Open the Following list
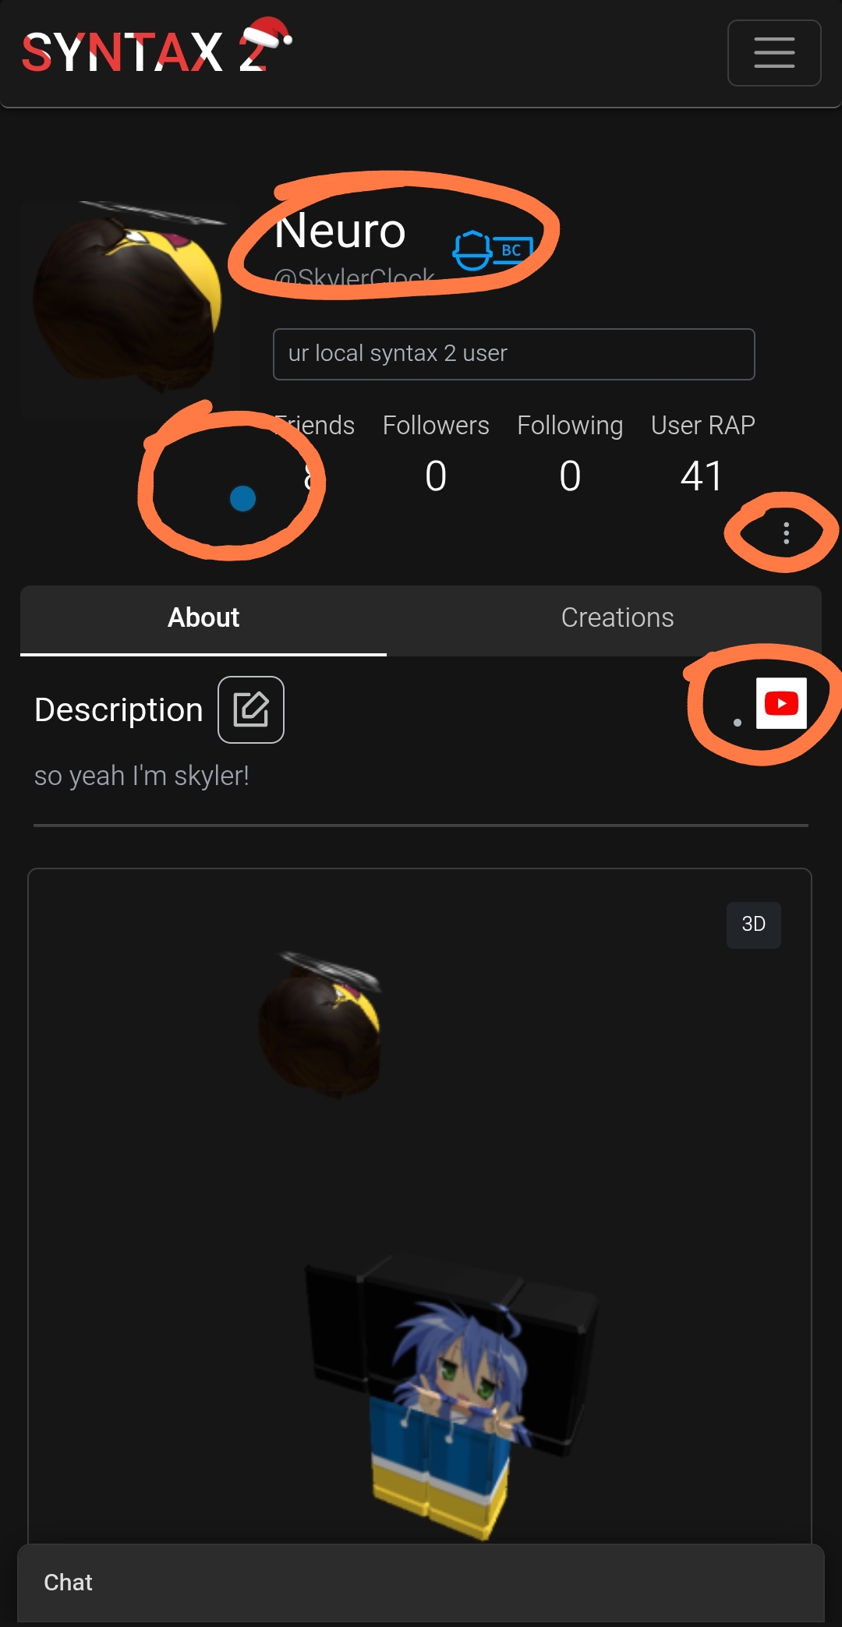 [x=570, y=454]
